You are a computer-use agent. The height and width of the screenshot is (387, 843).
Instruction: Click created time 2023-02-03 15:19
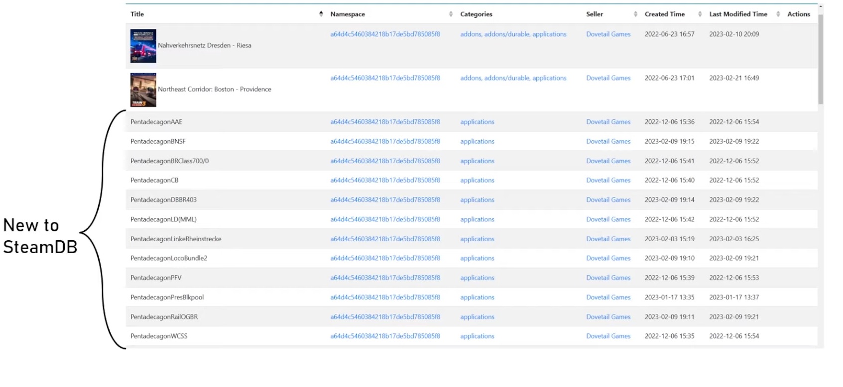click(669, 239)
